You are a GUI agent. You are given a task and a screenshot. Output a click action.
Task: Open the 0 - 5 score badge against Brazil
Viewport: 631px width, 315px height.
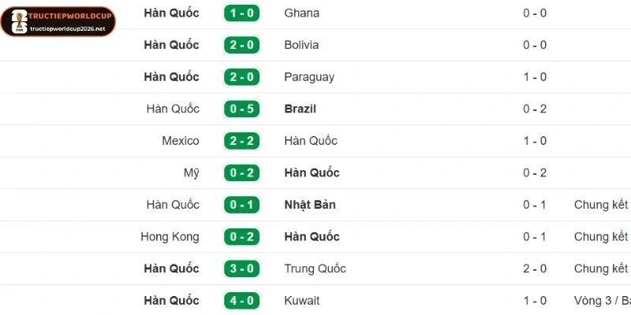[242, 109]
